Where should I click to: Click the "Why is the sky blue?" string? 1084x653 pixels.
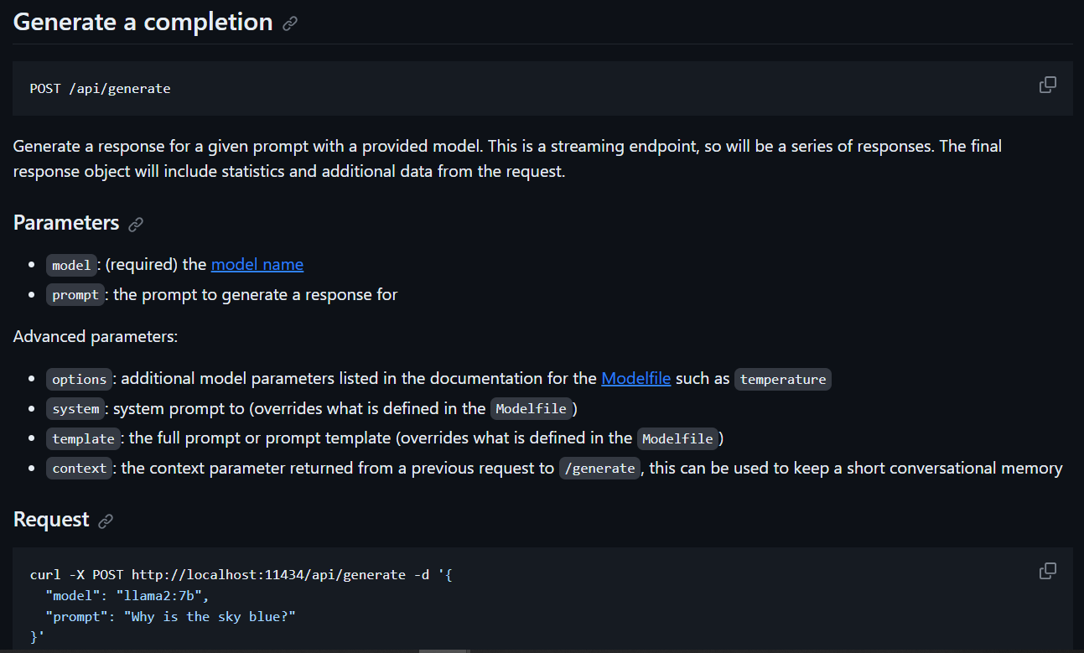[x=210, y=617]
